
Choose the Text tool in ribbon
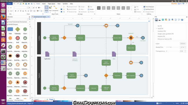point(50,9)
